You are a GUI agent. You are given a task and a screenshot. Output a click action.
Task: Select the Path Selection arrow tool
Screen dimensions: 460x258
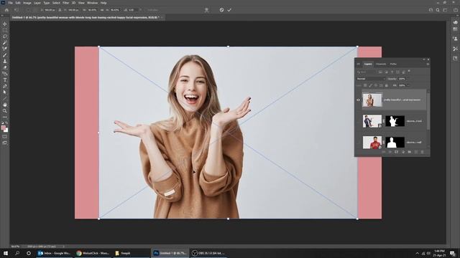[x=5, y=92]
